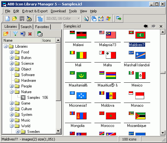Click the blue fork download arrow icon
This screenshot has width=167, height=143.
point(15,34)
